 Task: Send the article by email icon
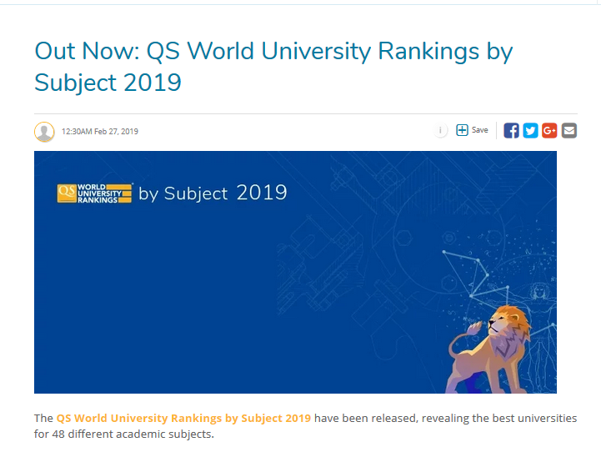point(569,131)
